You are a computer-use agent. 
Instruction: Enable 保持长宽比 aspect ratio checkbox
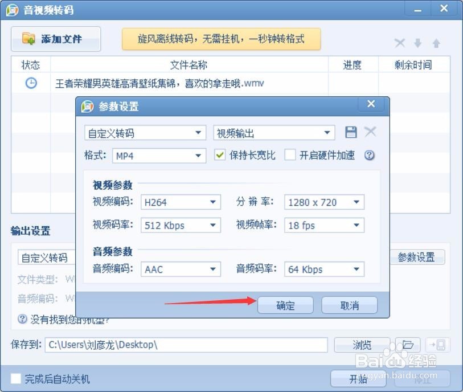pyautogui.click(x=220, y=155)
